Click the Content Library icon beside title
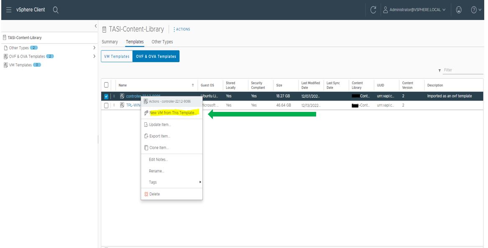The image size is (488, 248). coord(104,30)
